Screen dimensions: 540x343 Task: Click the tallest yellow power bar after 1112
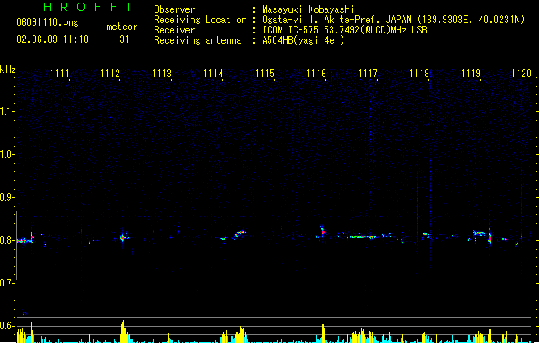coord(122,331)
